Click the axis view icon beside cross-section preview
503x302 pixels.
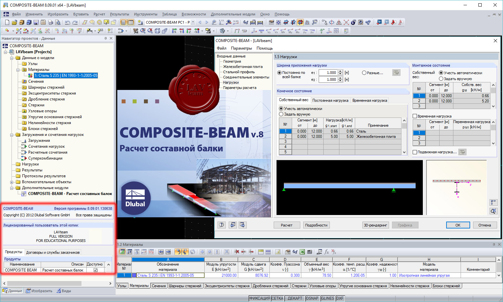coord(493,203)
